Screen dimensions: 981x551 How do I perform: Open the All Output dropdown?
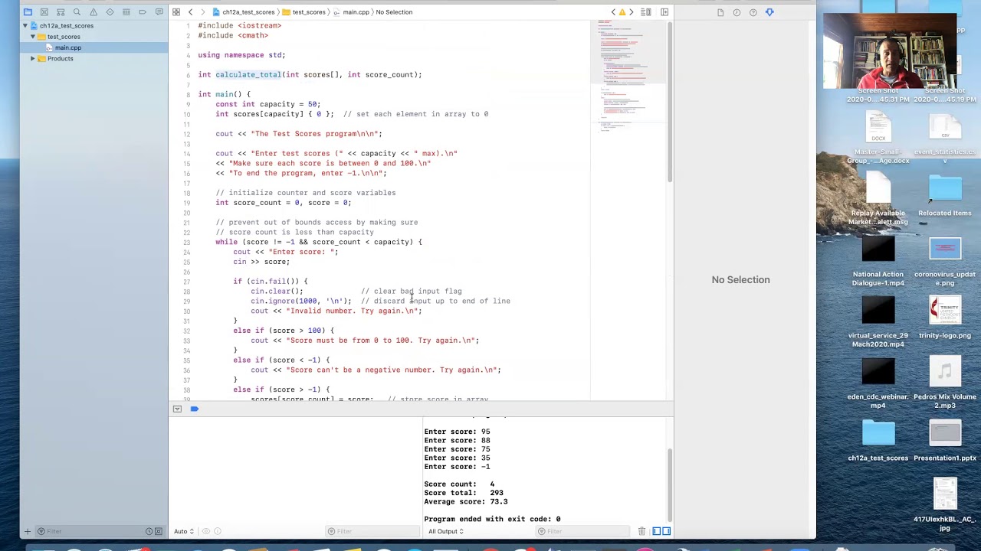click(445, 531)
